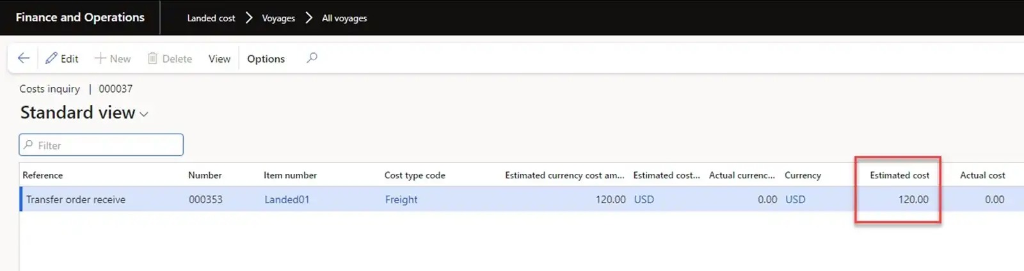Click the toolbar search magnifier icon
The image size is (1024, 271).
pyautogui.click(x=312, y=58)
